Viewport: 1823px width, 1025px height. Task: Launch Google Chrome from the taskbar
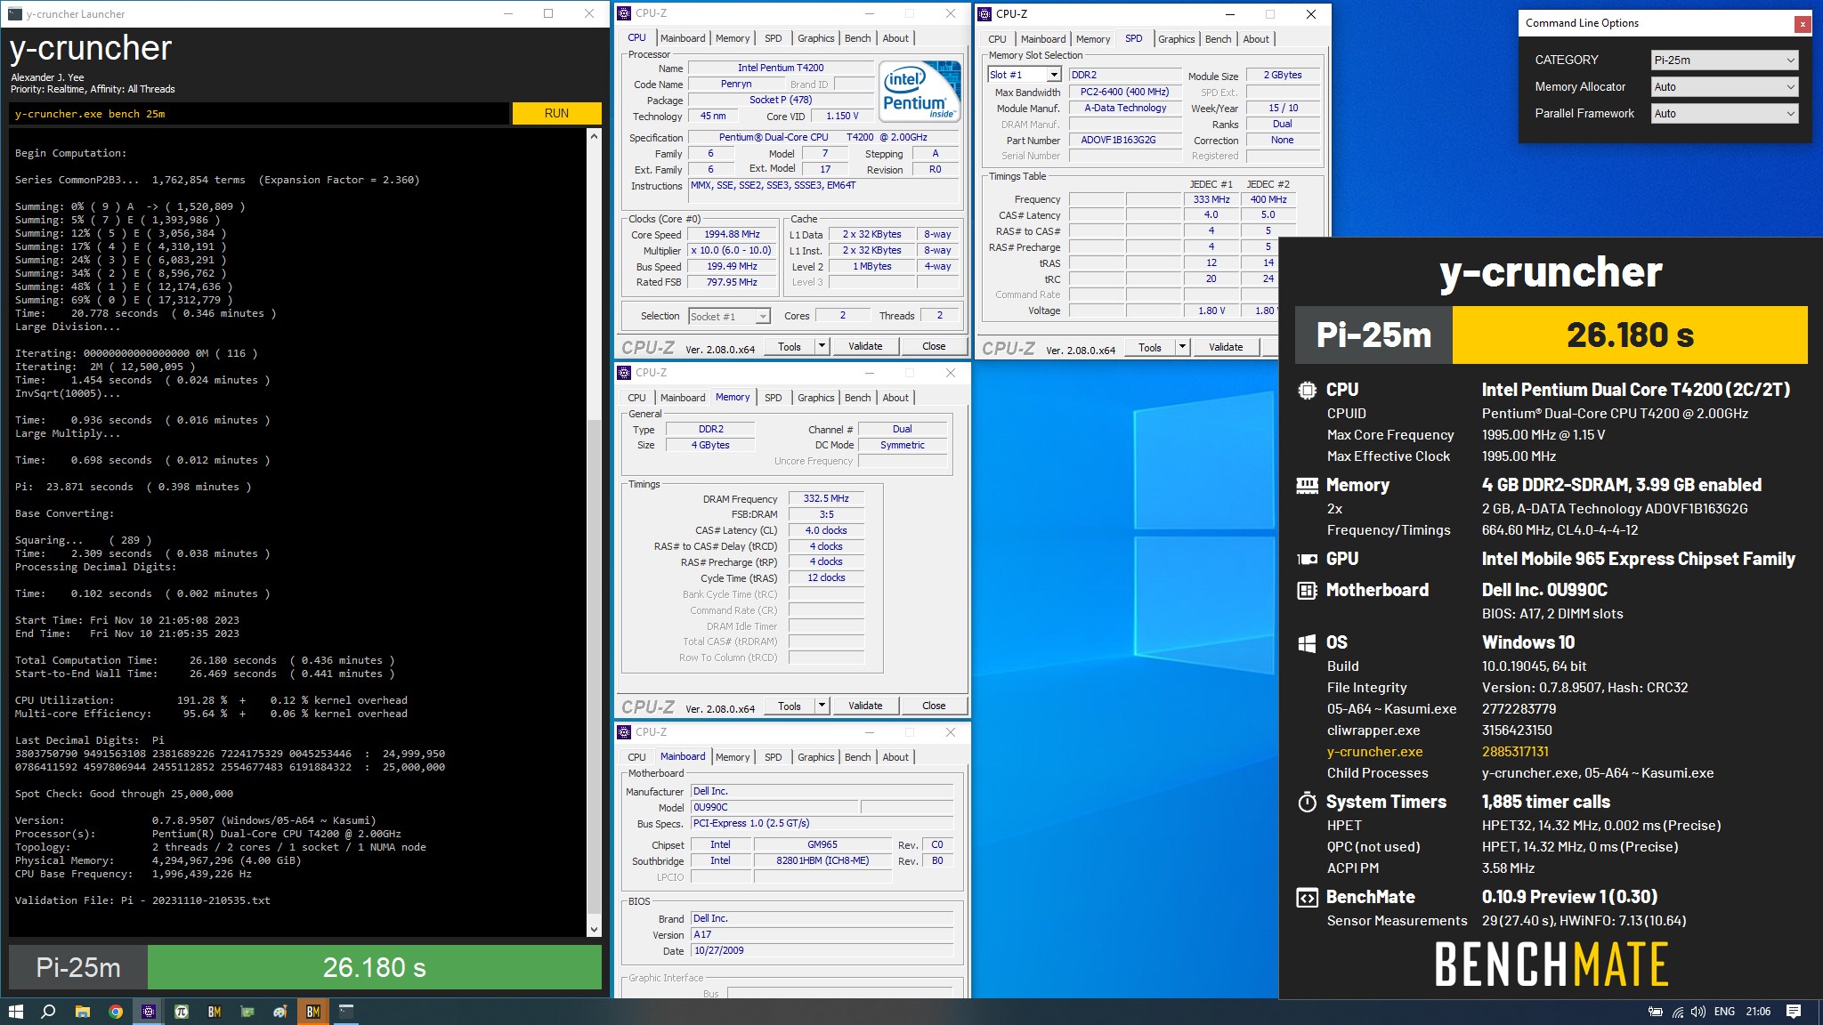click(116, 1012)
